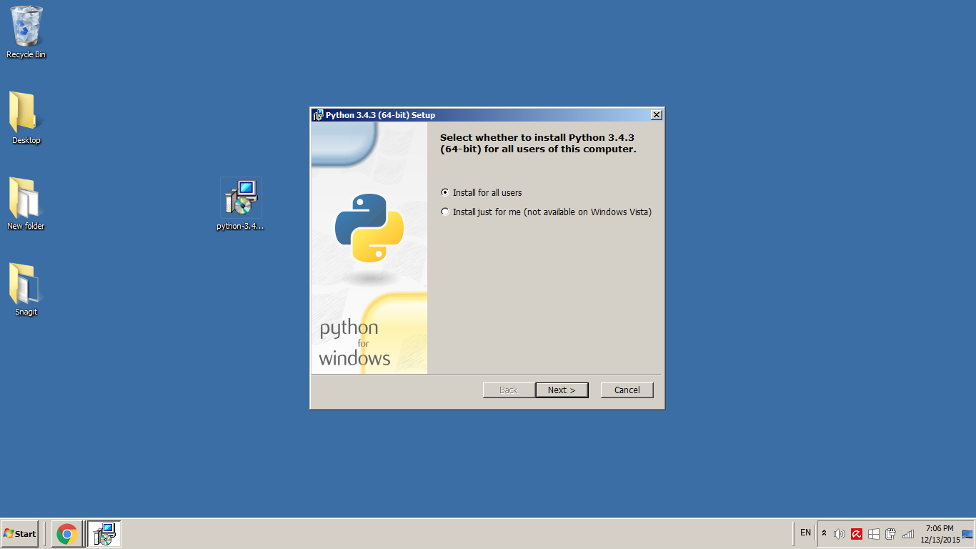Screen dimensions: 976x549
Task: Open the network signal bars tray icon
Action: (908, 534)
